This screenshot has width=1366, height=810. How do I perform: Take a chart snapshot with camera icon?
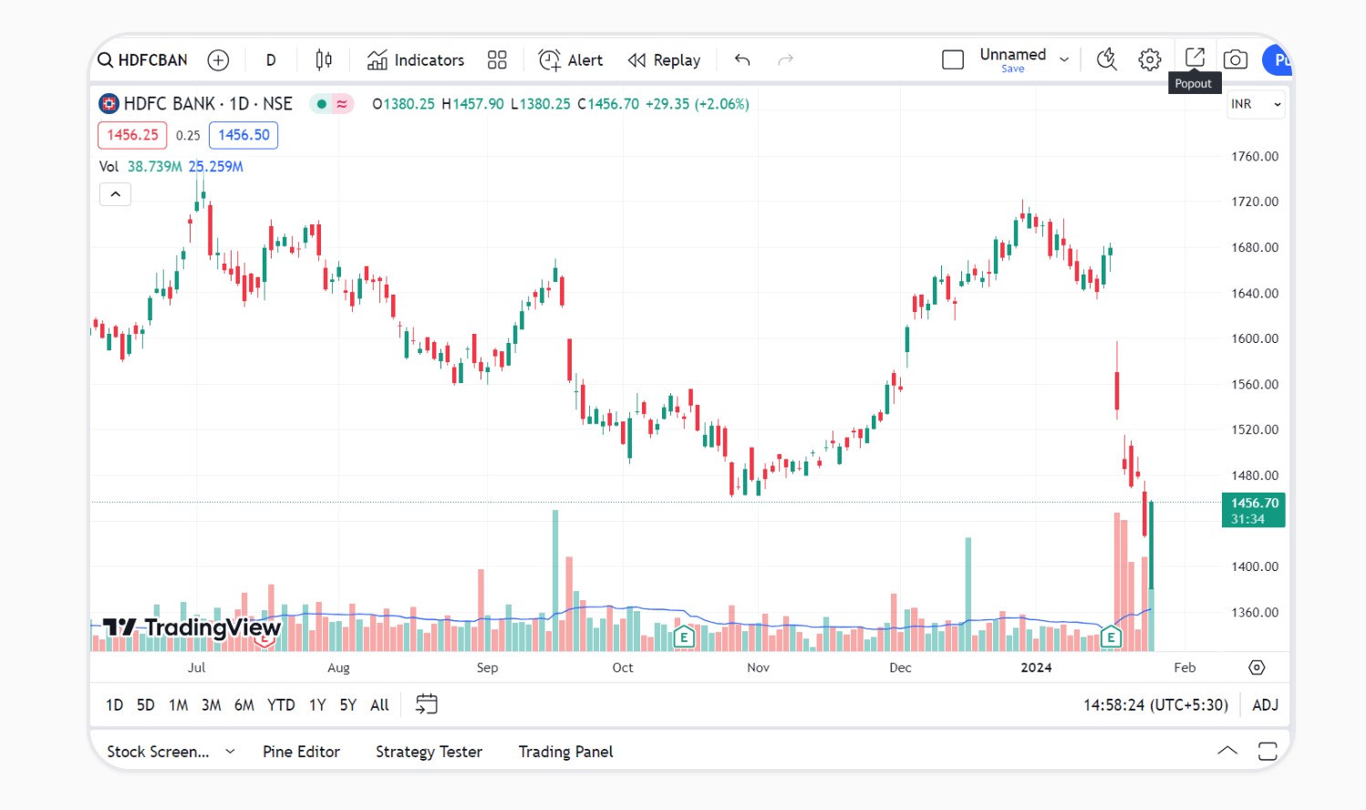[1236, 60]
